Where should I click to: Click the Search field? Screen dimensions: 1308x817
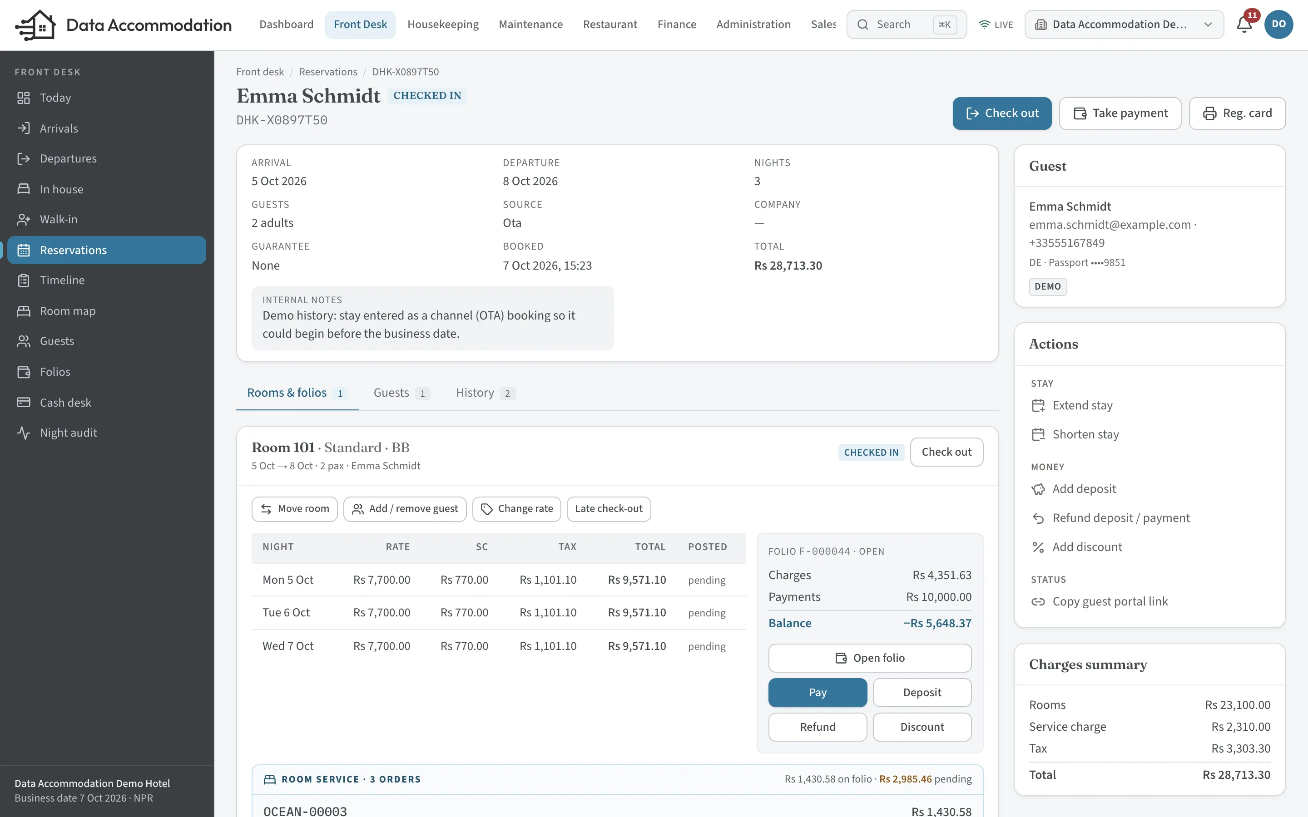[907, 25]
